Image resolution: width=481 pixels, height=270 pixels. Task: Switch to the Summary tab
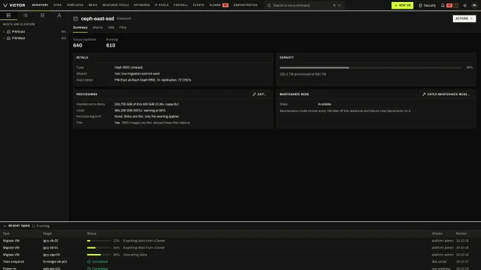coord(80,27)
